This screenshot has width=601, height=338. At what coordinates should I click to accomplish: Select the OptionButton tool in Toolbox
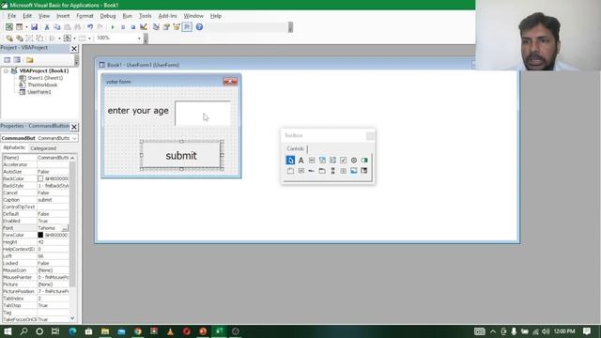(354, 161)
